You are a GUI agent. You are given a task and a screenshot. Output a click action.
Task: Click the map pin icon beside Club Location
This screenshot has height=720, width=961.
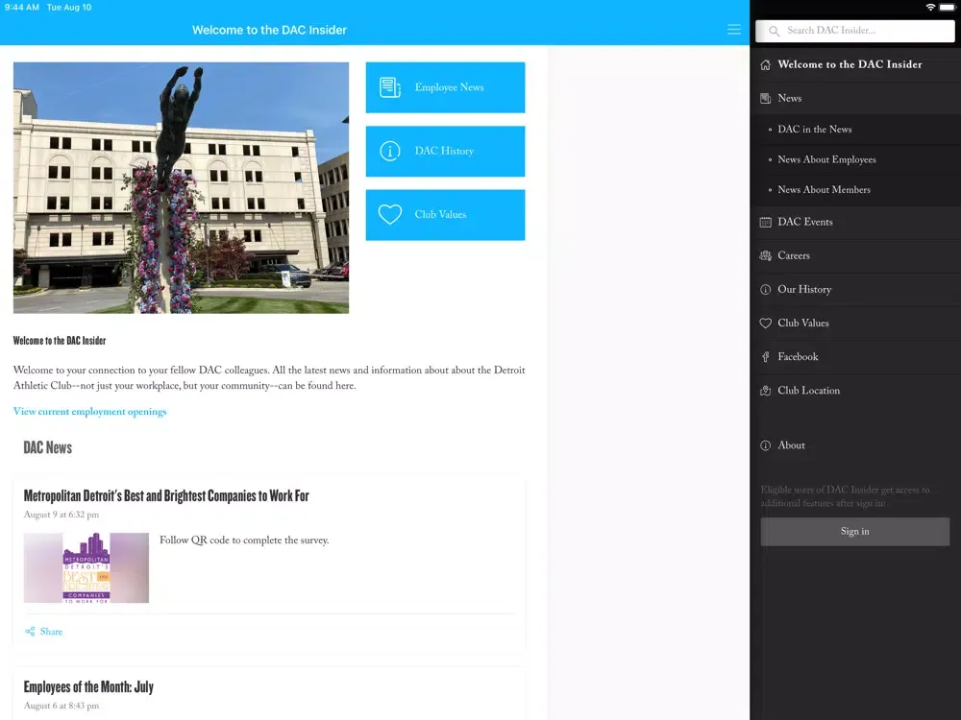pyautogui.click(x=766, y=391)
